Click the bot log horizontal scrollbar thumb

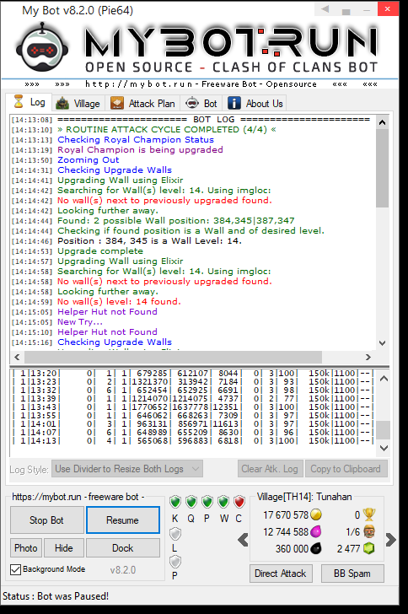(x=173, y=357)
